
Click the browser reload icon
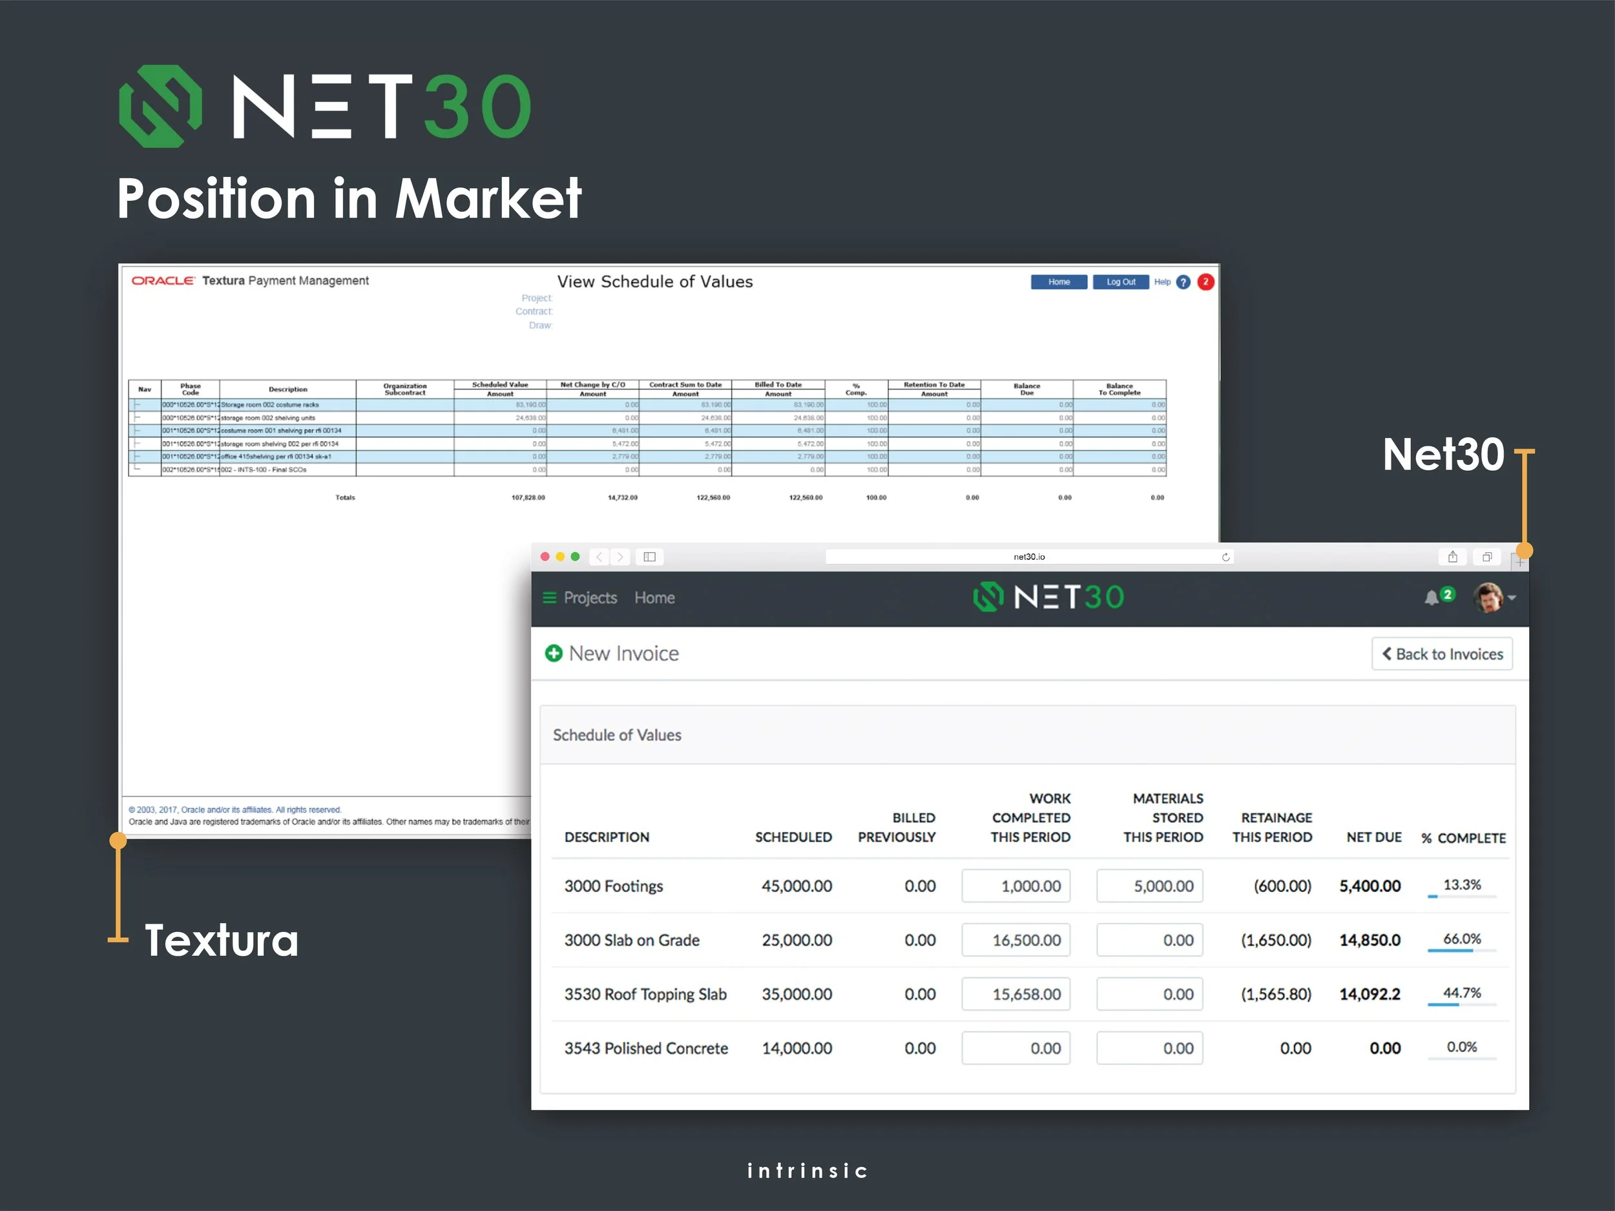(x=1226, y=557)
